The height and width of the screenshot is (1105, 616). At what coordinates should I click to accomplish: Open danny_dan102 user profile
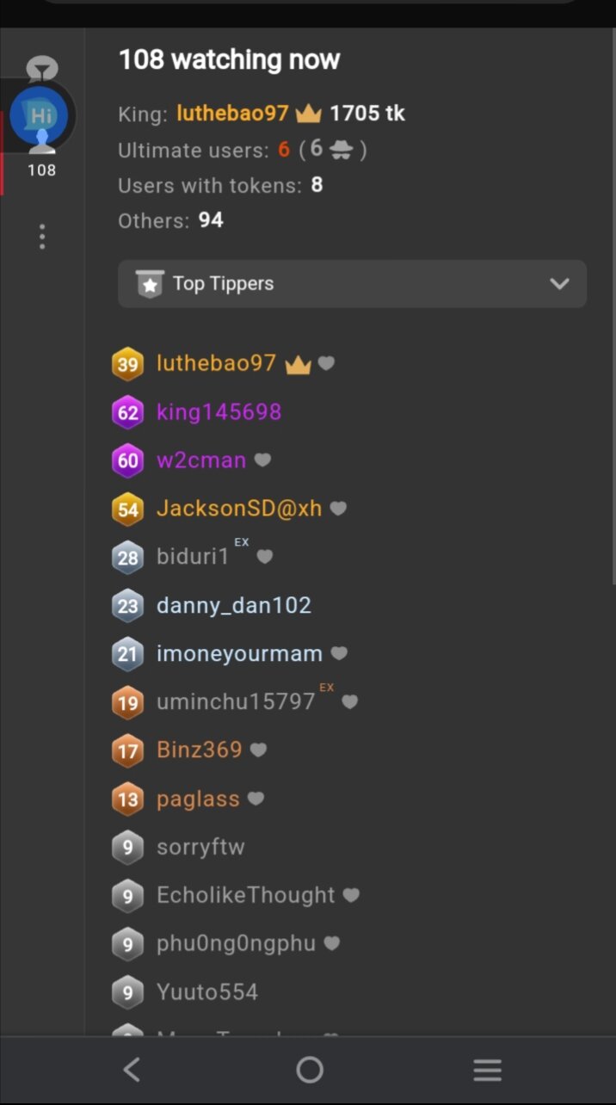click(x=234, y=606)
